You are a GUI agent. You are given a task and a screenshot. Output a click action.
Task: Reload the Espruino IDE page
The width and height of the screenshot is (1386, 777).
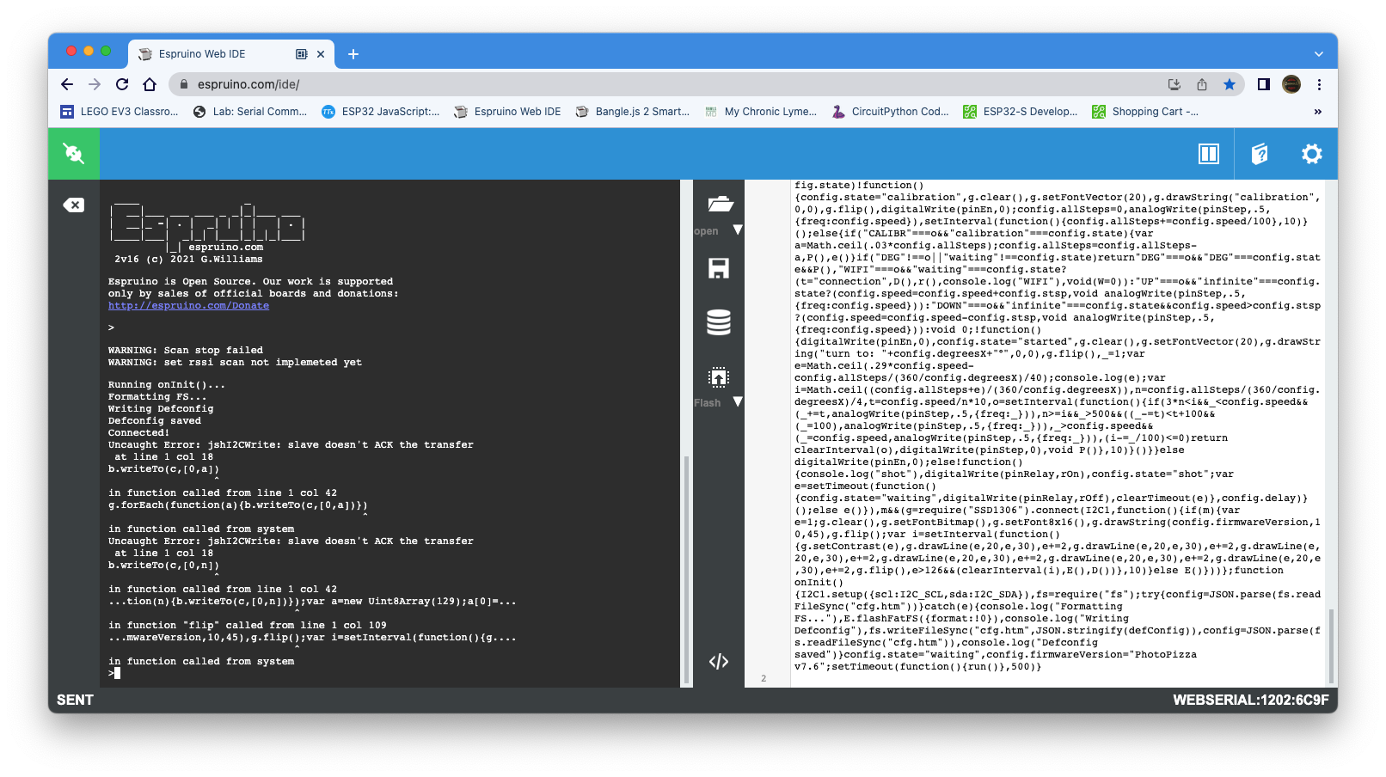click(122, 84)
